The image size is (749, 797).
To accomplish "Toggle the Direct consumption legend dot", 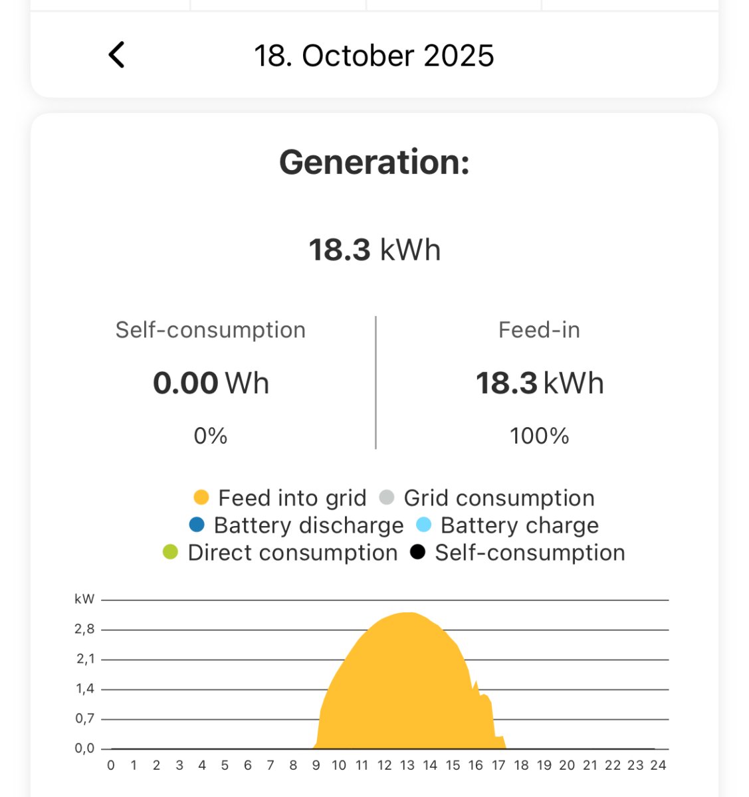I will click(x=170, y=552).
